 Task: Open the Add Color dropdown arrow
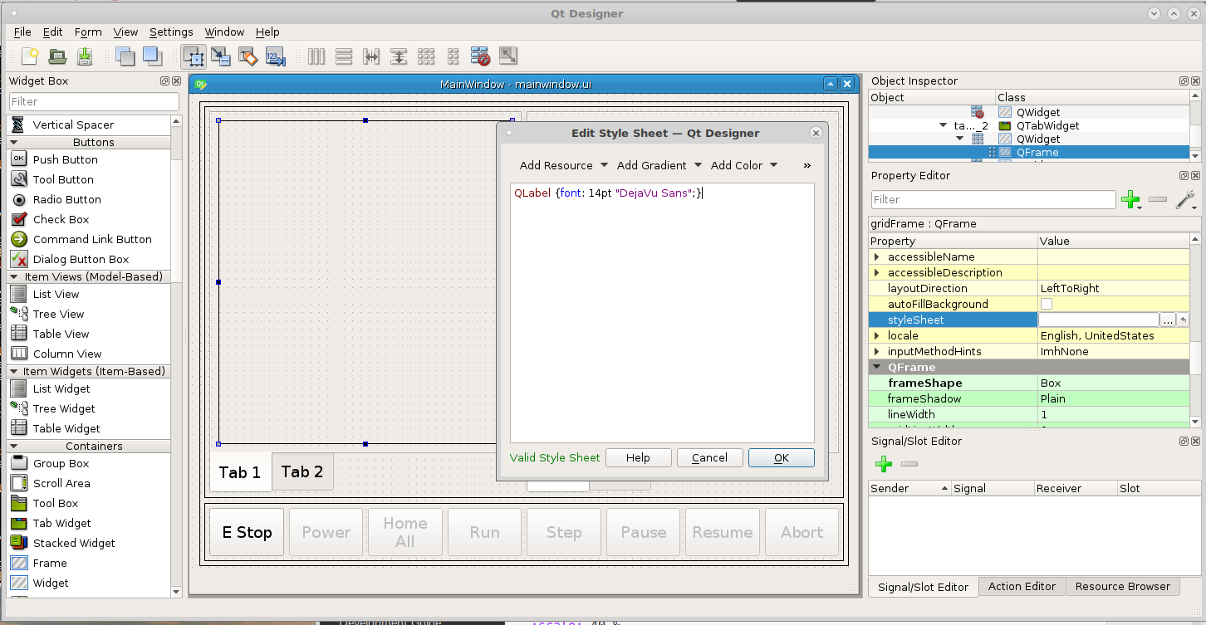tap(773, 165)
